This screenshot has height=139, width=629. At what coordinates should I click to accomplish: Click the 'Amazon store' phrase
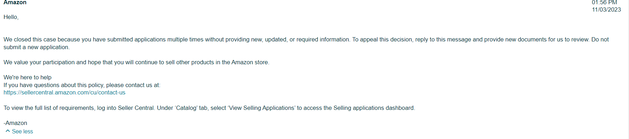tap(249, 62)
